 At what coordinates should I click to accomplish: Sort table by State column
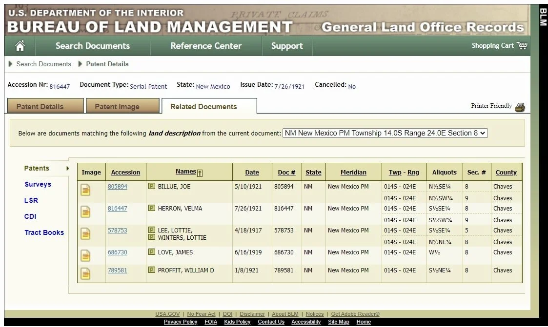pos(313,173)
